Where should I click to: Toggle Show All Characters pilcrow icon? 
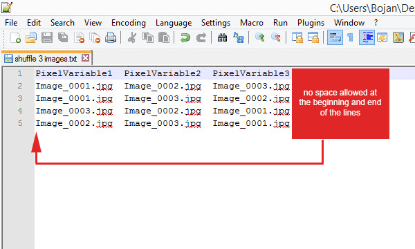(x=350, y=37)
